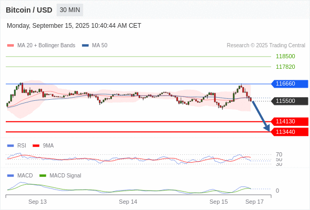Click the Sep 13 date axis label

tap(37, 202)
